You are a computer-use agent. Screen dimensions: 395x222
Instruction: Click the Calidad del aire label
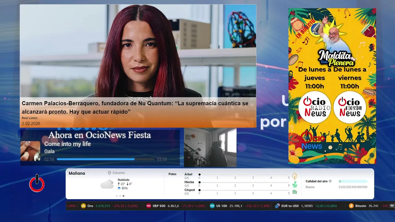coord(317,181)
